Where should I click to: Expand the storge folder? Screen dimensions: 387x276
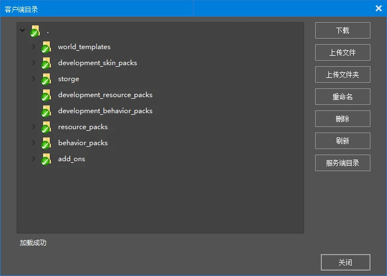click(x=34, y=78)
